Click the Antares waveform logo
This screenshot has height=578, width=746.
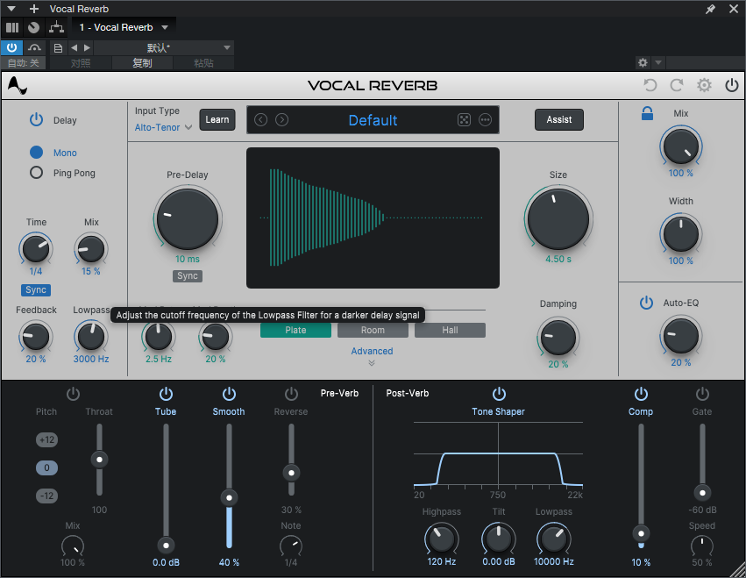click(18, 86)
